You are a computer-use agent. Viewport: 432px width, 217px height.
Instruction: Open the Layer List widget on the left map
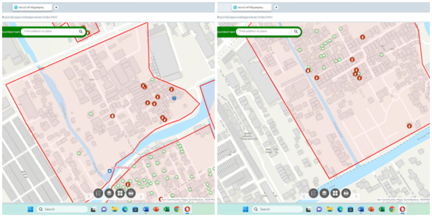(109, 193)
